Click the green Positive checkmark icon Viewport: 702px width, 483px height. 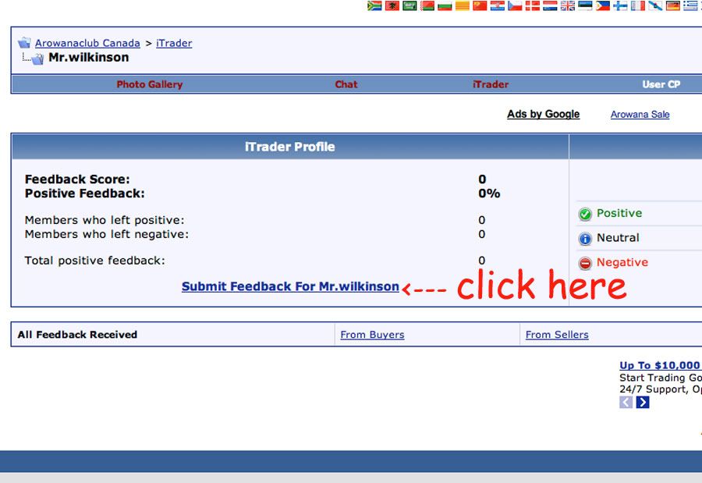[585, 214]
